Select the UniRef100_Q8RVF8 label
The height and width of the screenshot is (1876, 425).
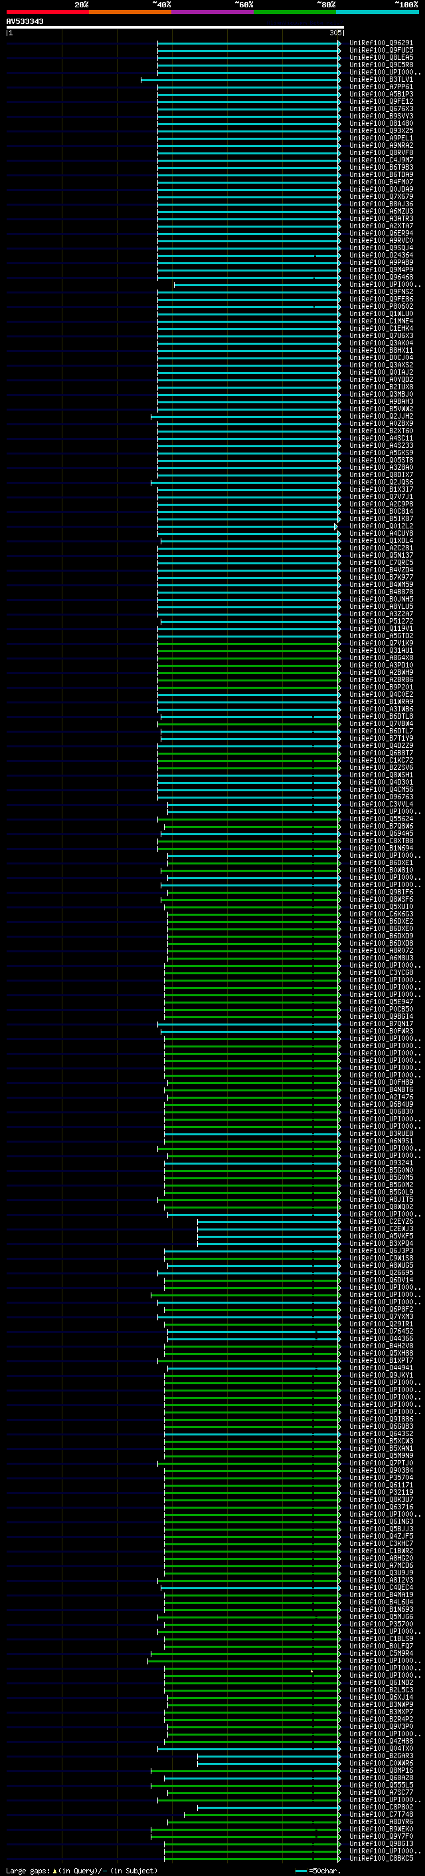click(x=381, y=152)
